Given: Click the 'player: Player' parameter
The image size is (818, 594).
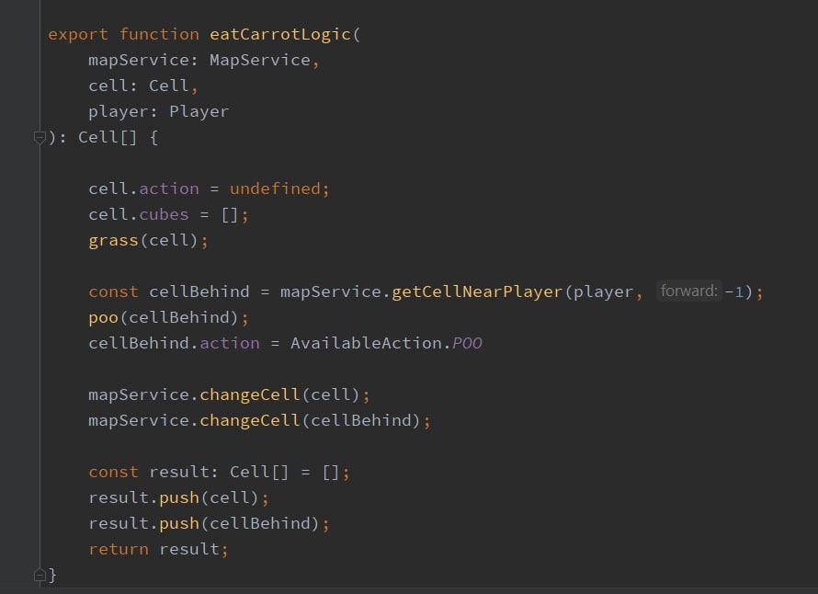Looking at the screenshot, I should coord(159,111).
